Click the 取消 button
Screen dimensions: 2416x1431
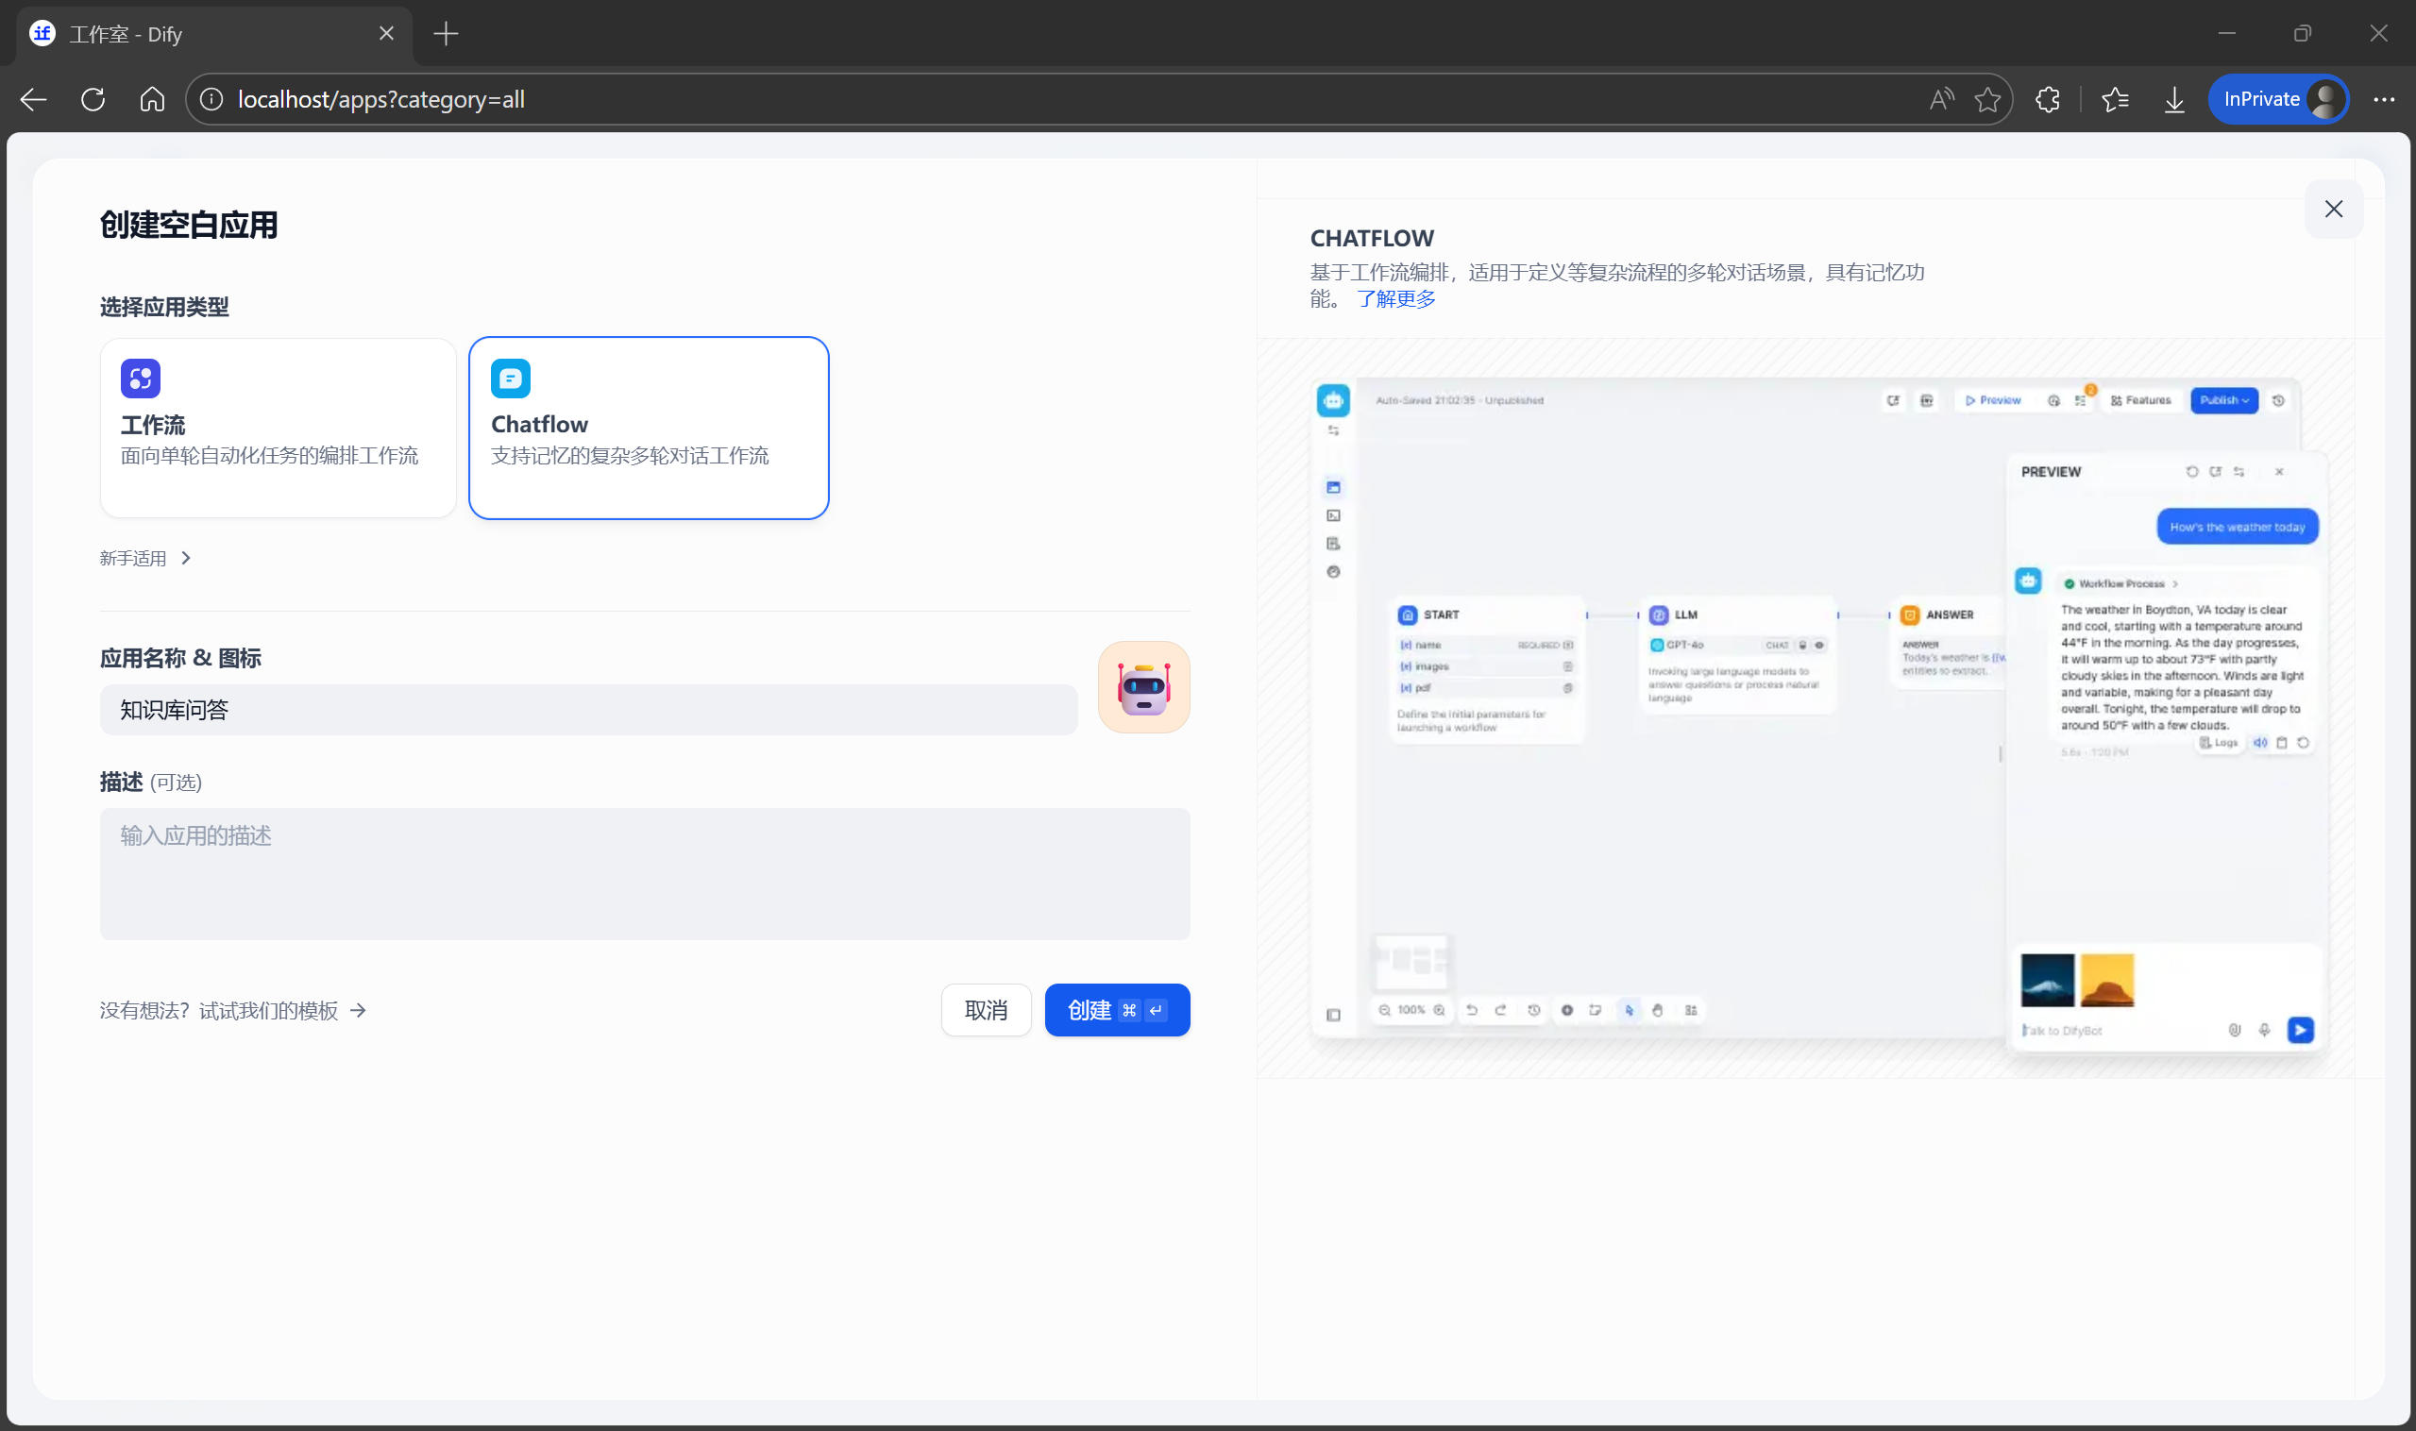tap(985, 1010)
